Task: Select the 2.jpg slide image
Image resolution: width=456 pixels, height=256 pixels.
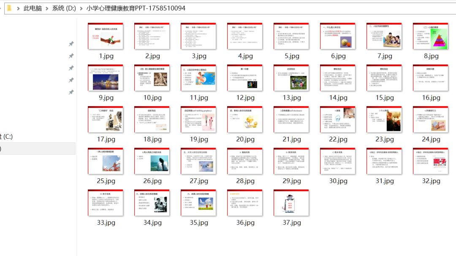Action: tap(152, 36)
